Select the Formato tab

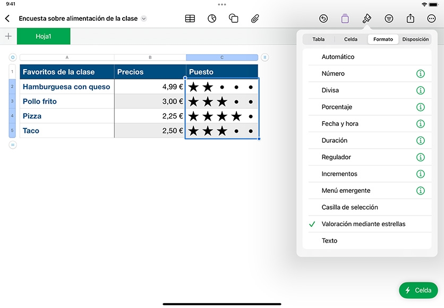(383, 39)
